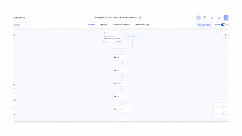
Task: Add step via plus between Wait and SMS
Action: [122, 64]
